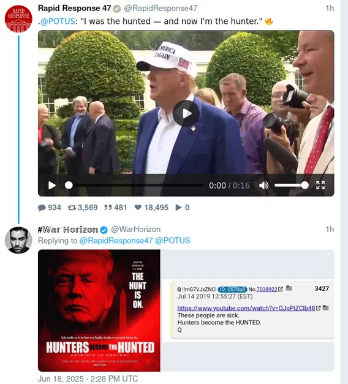The height and width of the screenshot is (384, 348).
Task: Click the retweet icon showing 3,569
Action: (x=72, y=208)
